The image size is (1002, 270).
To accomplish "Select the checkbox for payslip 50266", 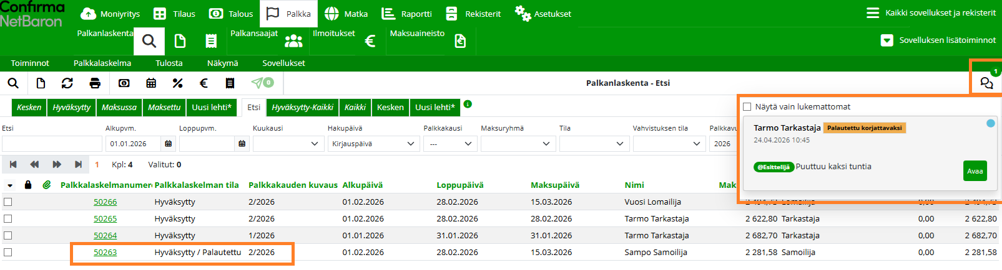I will point(8,202).
